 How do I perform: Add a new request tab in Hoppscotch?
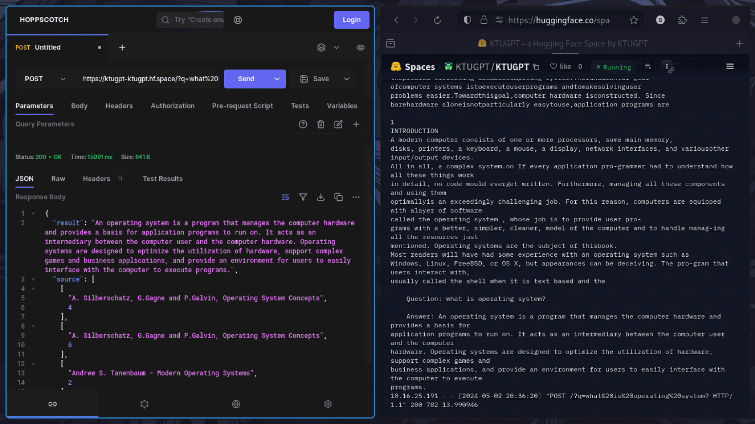[x=122, y=48]
